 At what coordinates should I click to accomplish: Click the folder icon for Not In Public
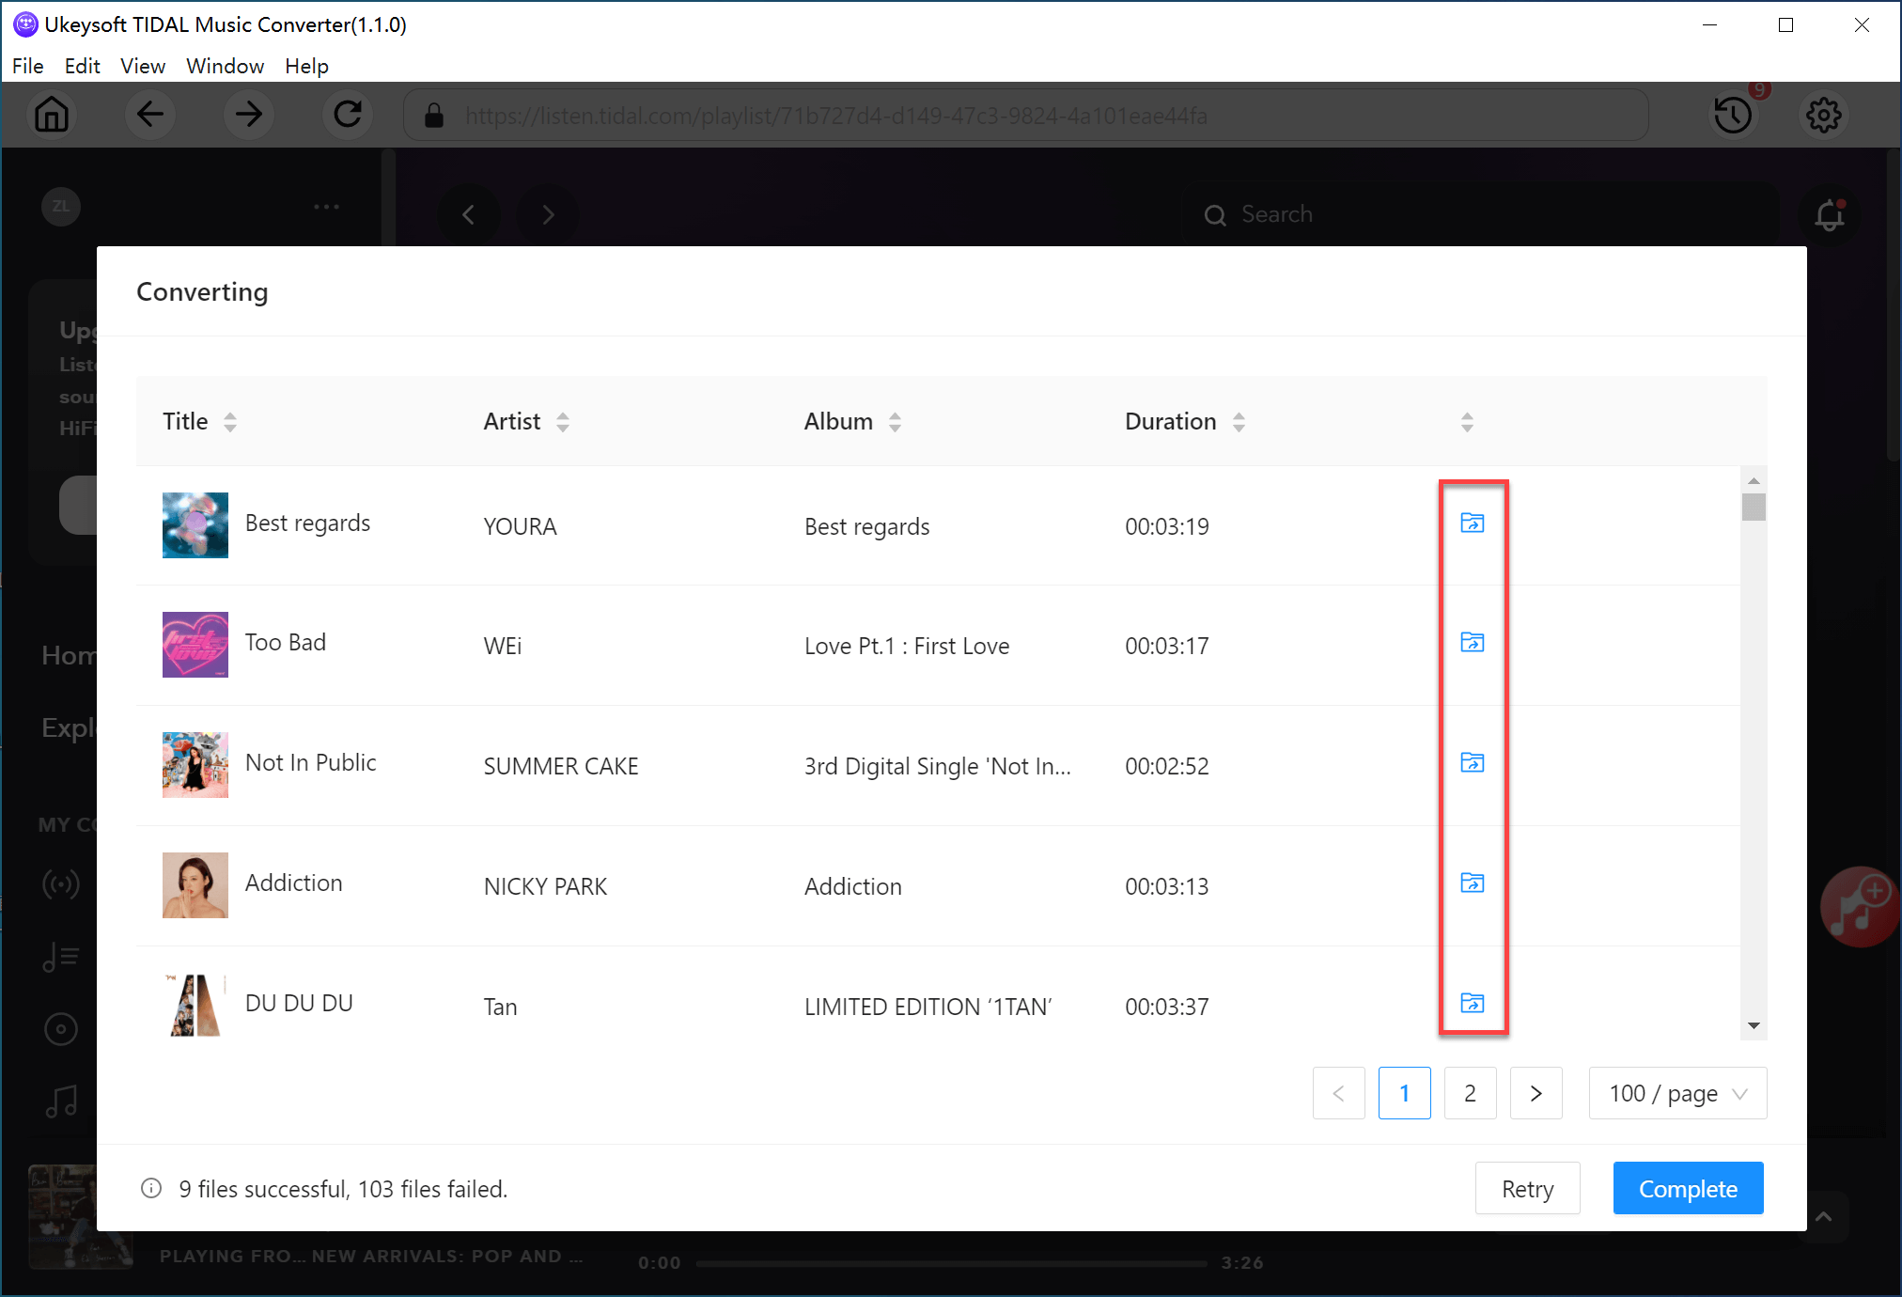pos(1473,763)
